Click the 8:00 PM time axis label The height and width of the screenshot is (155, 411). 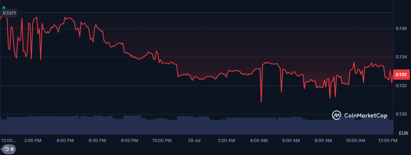point(130,141)
